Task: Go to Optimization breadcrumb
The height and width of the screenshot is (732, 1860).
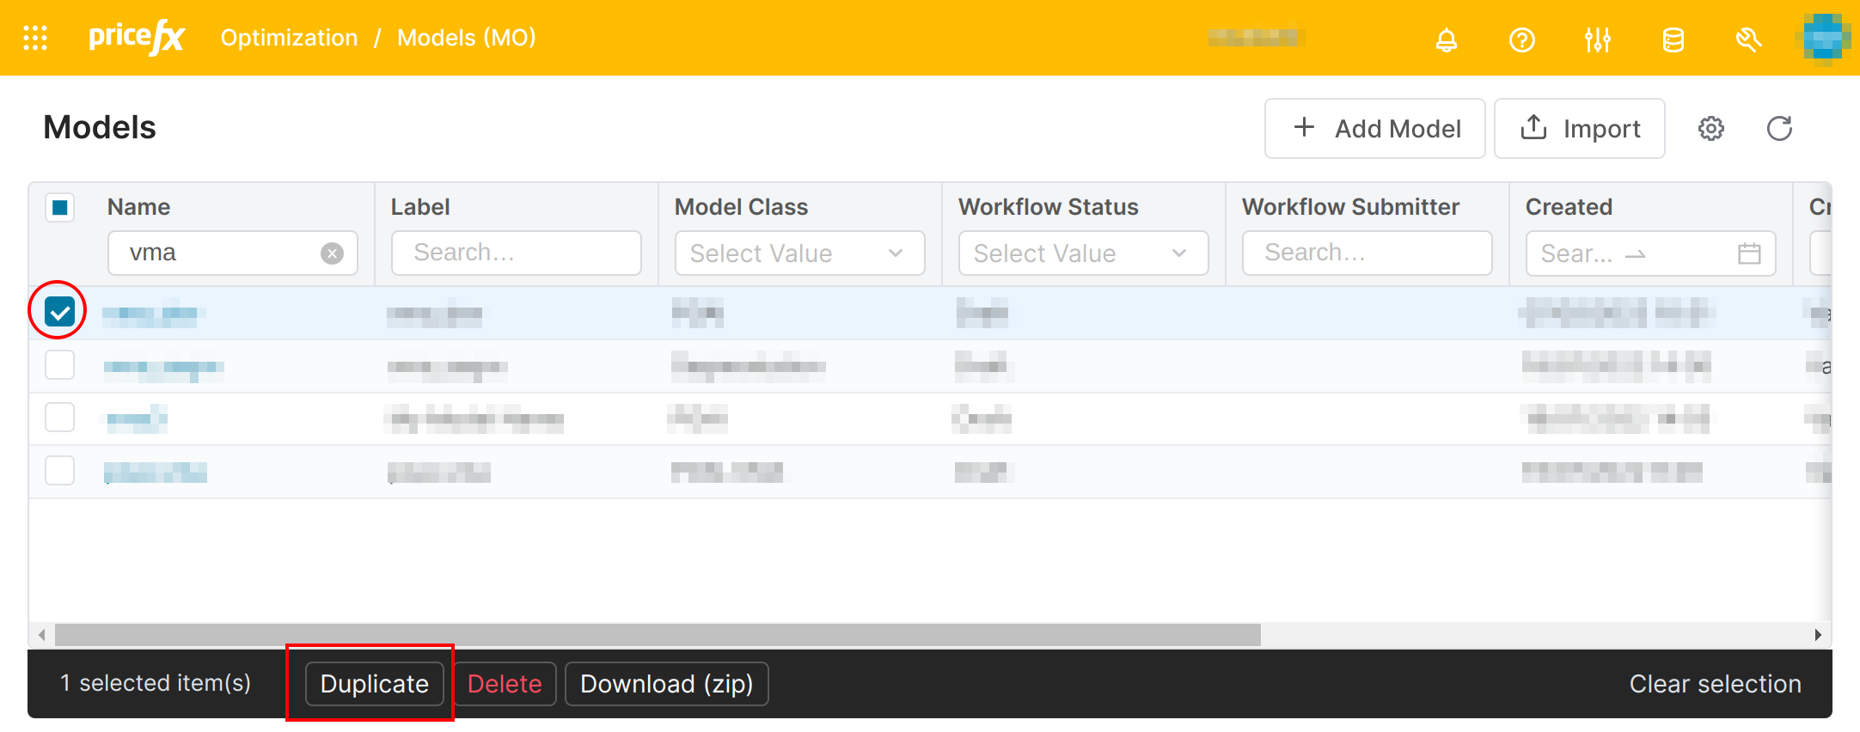Action: (x=289, y=38)
